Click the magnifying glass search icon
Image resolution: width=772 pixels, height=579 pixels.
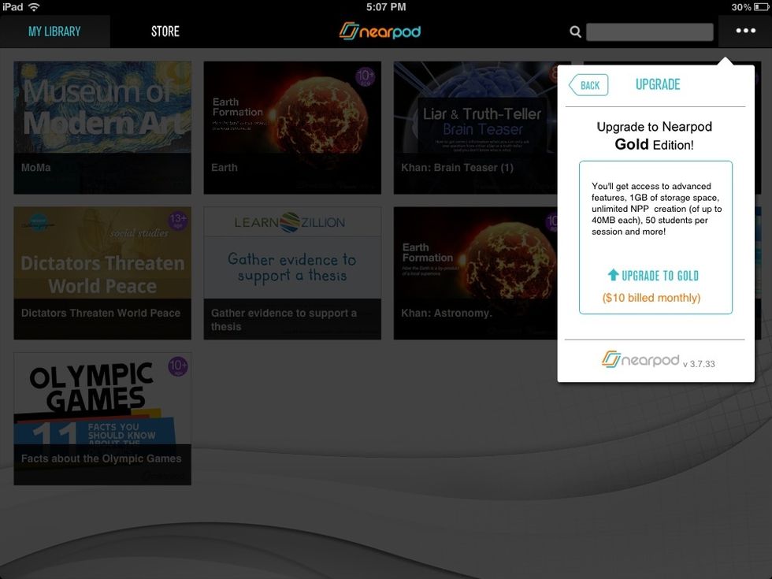576,32
